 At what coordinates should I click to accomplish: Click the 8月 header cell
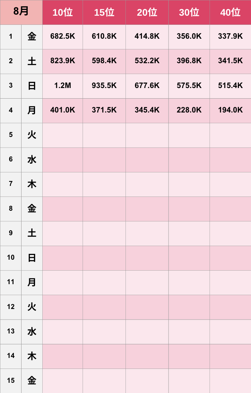(21, 12)
